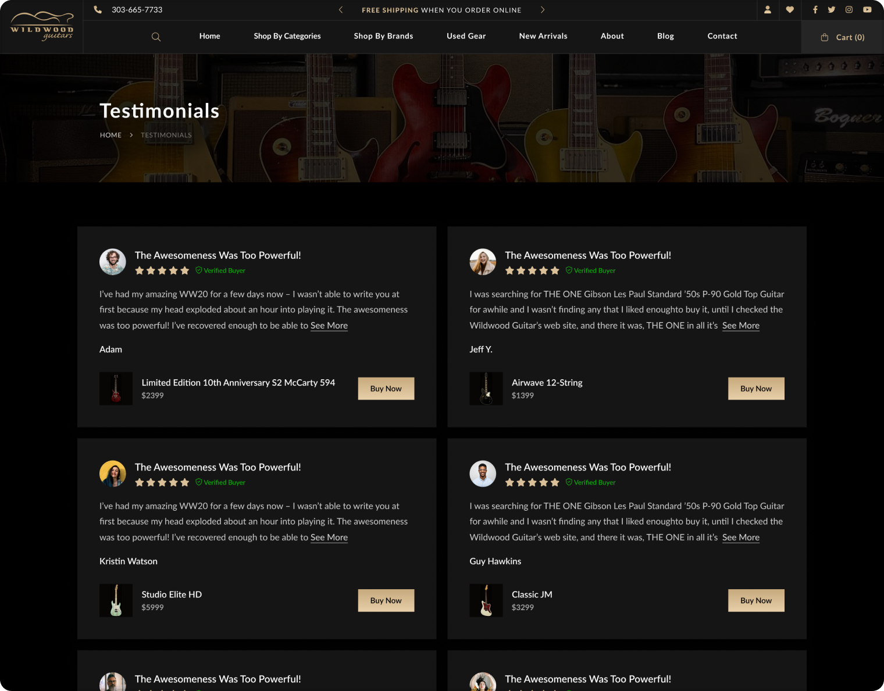The width and height of the screenshot is (884, 691).
Task: Click Testimonials page heading
Action: click(x=159, y=111)
